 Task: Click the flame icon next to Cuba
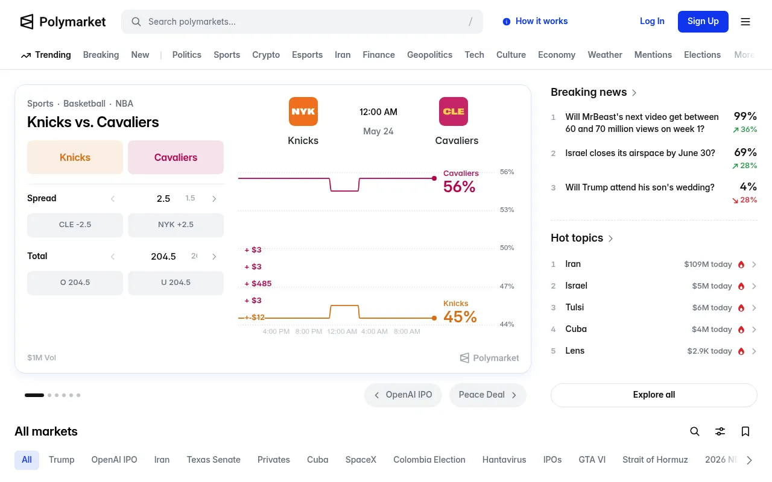pos(741,330)
